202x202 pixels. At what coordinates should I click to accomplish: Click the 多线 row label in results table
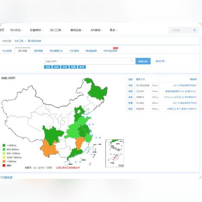click(x=130, y=97)
